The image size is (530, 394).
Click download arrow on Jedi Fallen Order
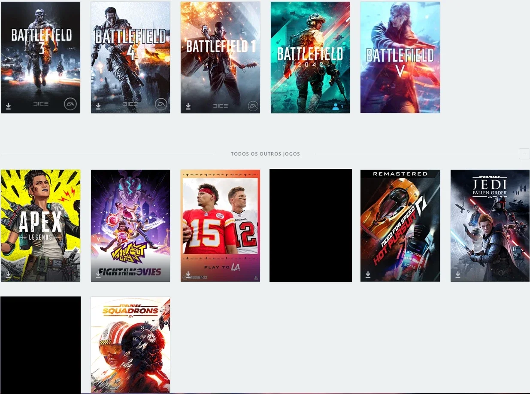pyautogui.click(x=458, y=274)
